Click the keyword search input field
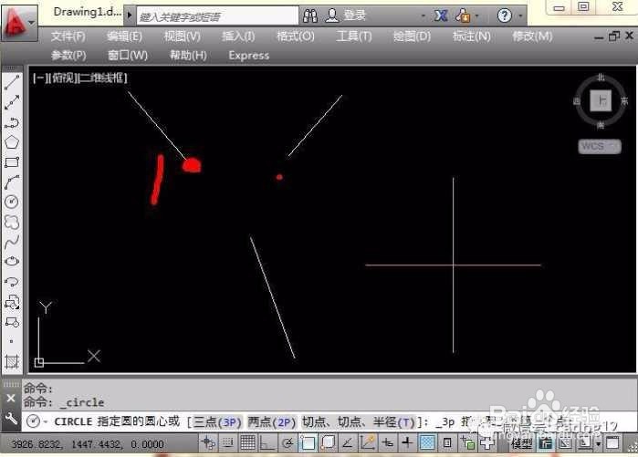Screen dimensions: 638x457 217,16
